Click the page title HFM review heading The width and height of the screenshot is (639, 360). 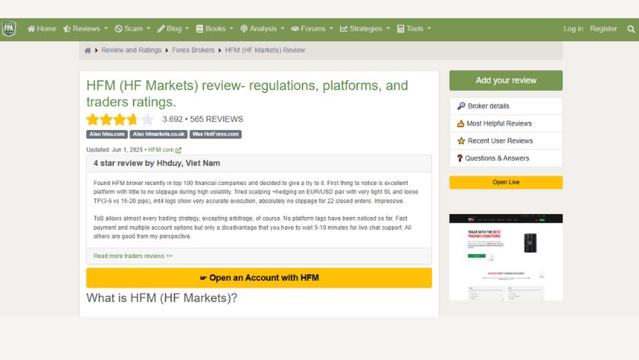coord(247,94)
